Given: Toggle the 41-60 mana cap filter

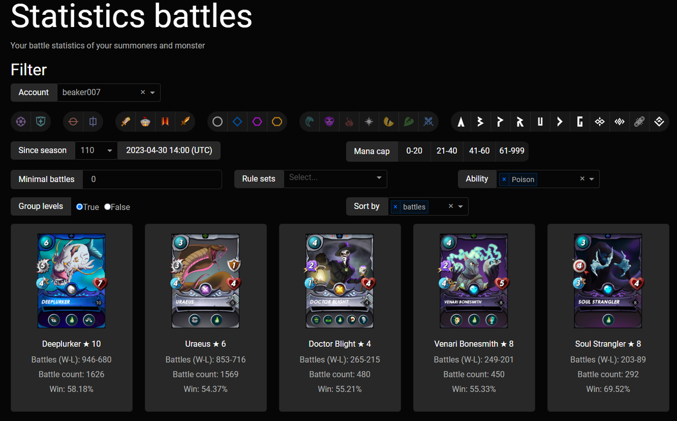Looking at the screenshot, I should 479,151.
